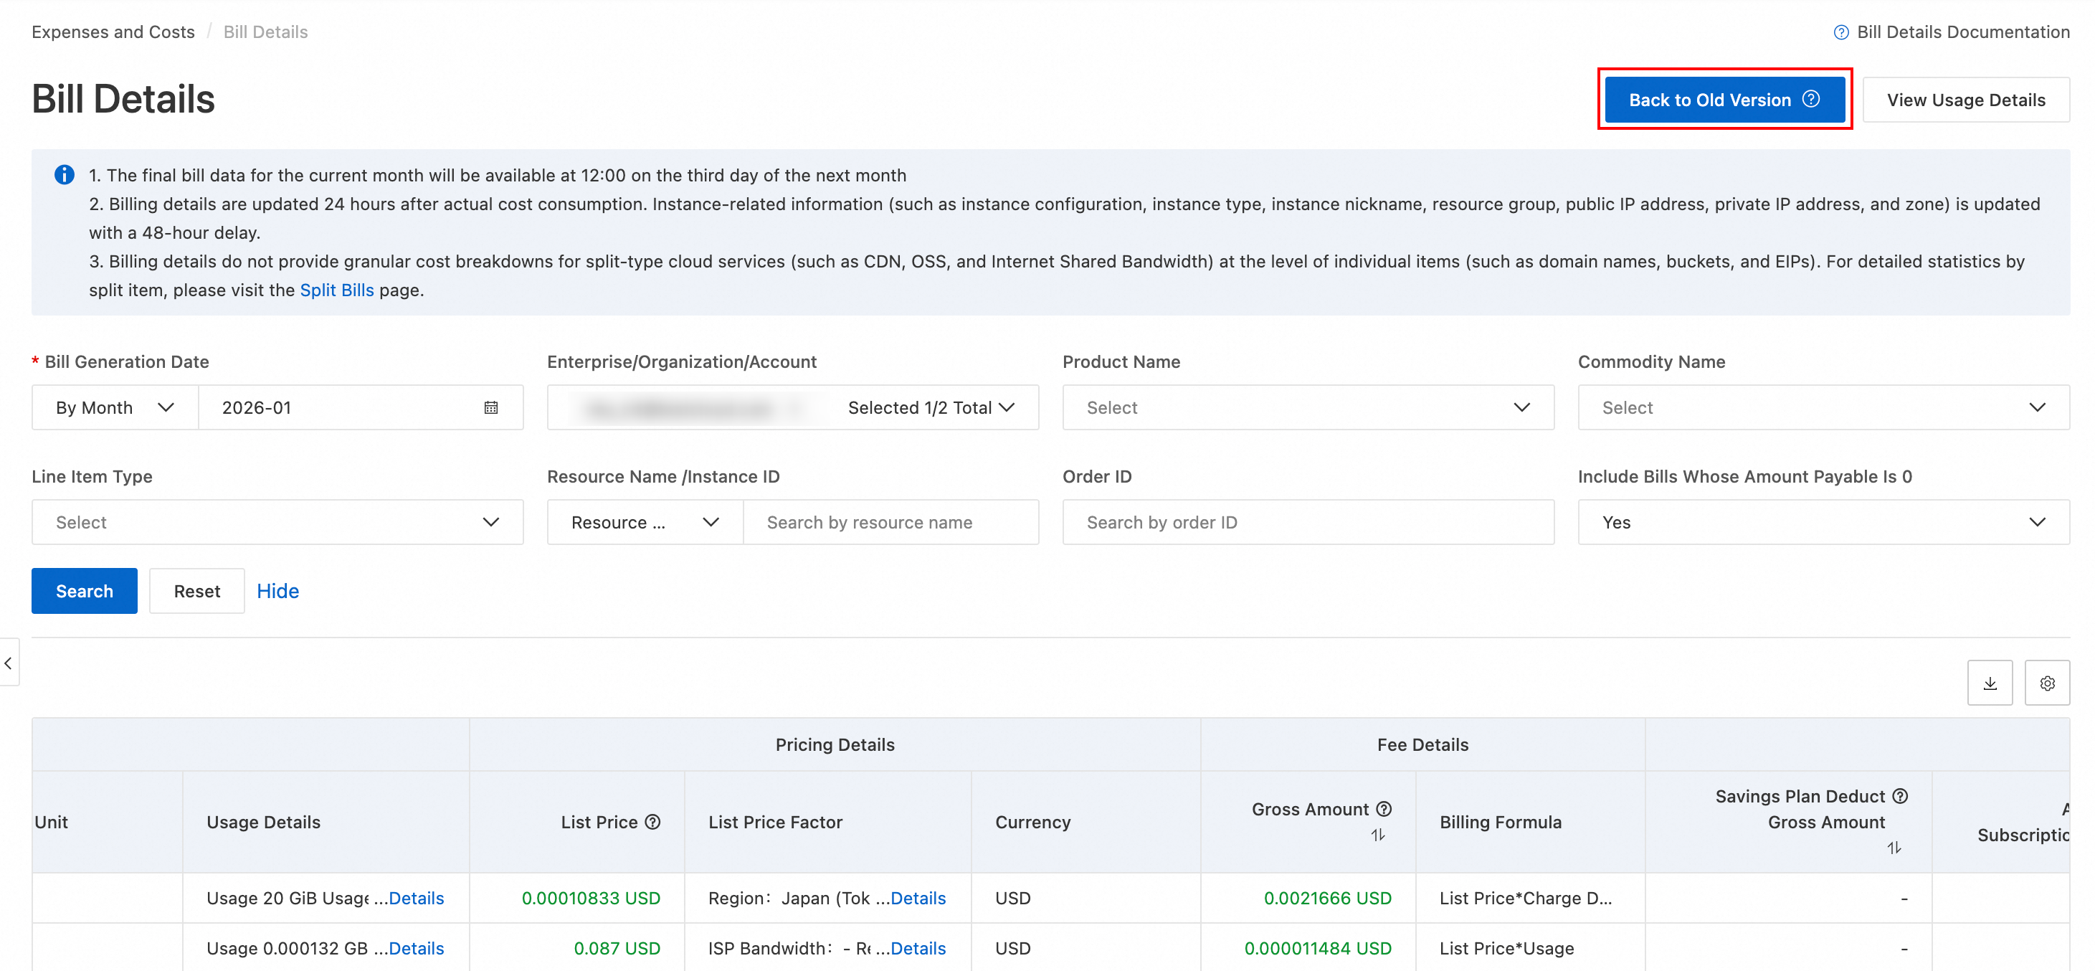The height and width of the screenshot is (971, 2095).
Task: Click the View Usage Details button
Action: click(x=1965, y=100)
